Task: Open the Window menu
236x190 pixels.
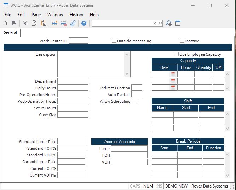Action: pyautogui.click(x=55, y=15)
